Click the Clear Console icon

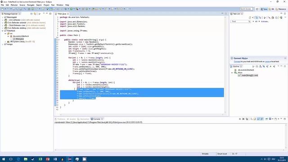pos(251,119)
